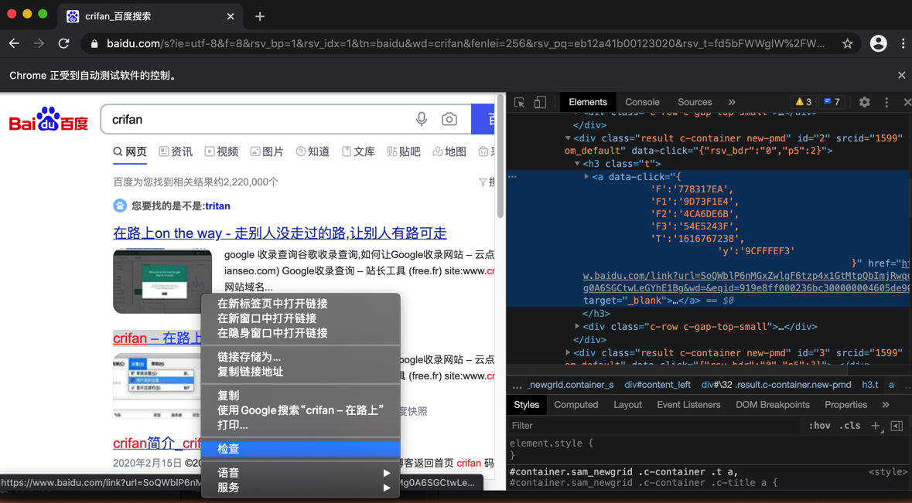The image size is (912, 503).
Task: Choose 打印... from context menu
Action: click(x=300, y=425)
